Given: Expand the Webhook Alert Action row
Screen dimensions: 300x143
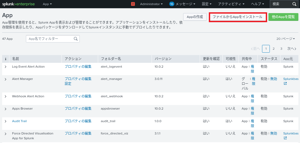Looking at the screenshot, I should pos(6,96).
